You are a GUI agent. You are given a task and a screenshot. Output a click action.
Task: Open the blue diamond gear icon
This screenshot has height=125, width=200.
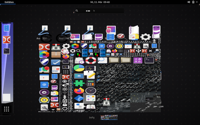pos(79,98)
